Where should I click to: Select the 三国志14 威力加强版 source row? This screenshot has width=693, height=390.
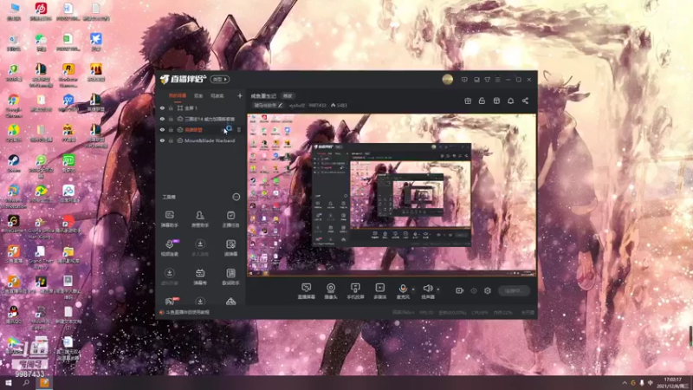coord(199,119)
